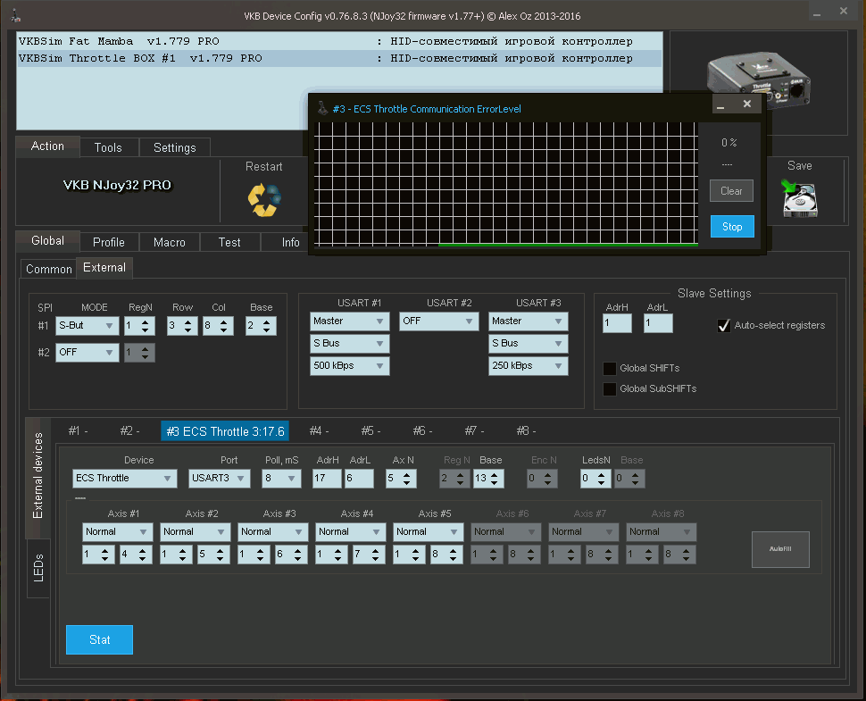Click the Stop button in ErrorLevel window
The width and height of the screenshot is (866, 701).
pos(732,227)
